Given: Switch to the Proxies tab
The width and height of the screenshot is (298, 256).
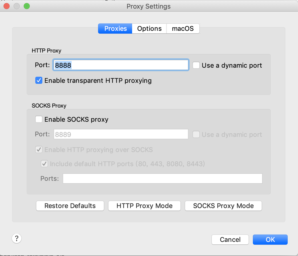Looking at the screenshot, I should click(115, 29).
